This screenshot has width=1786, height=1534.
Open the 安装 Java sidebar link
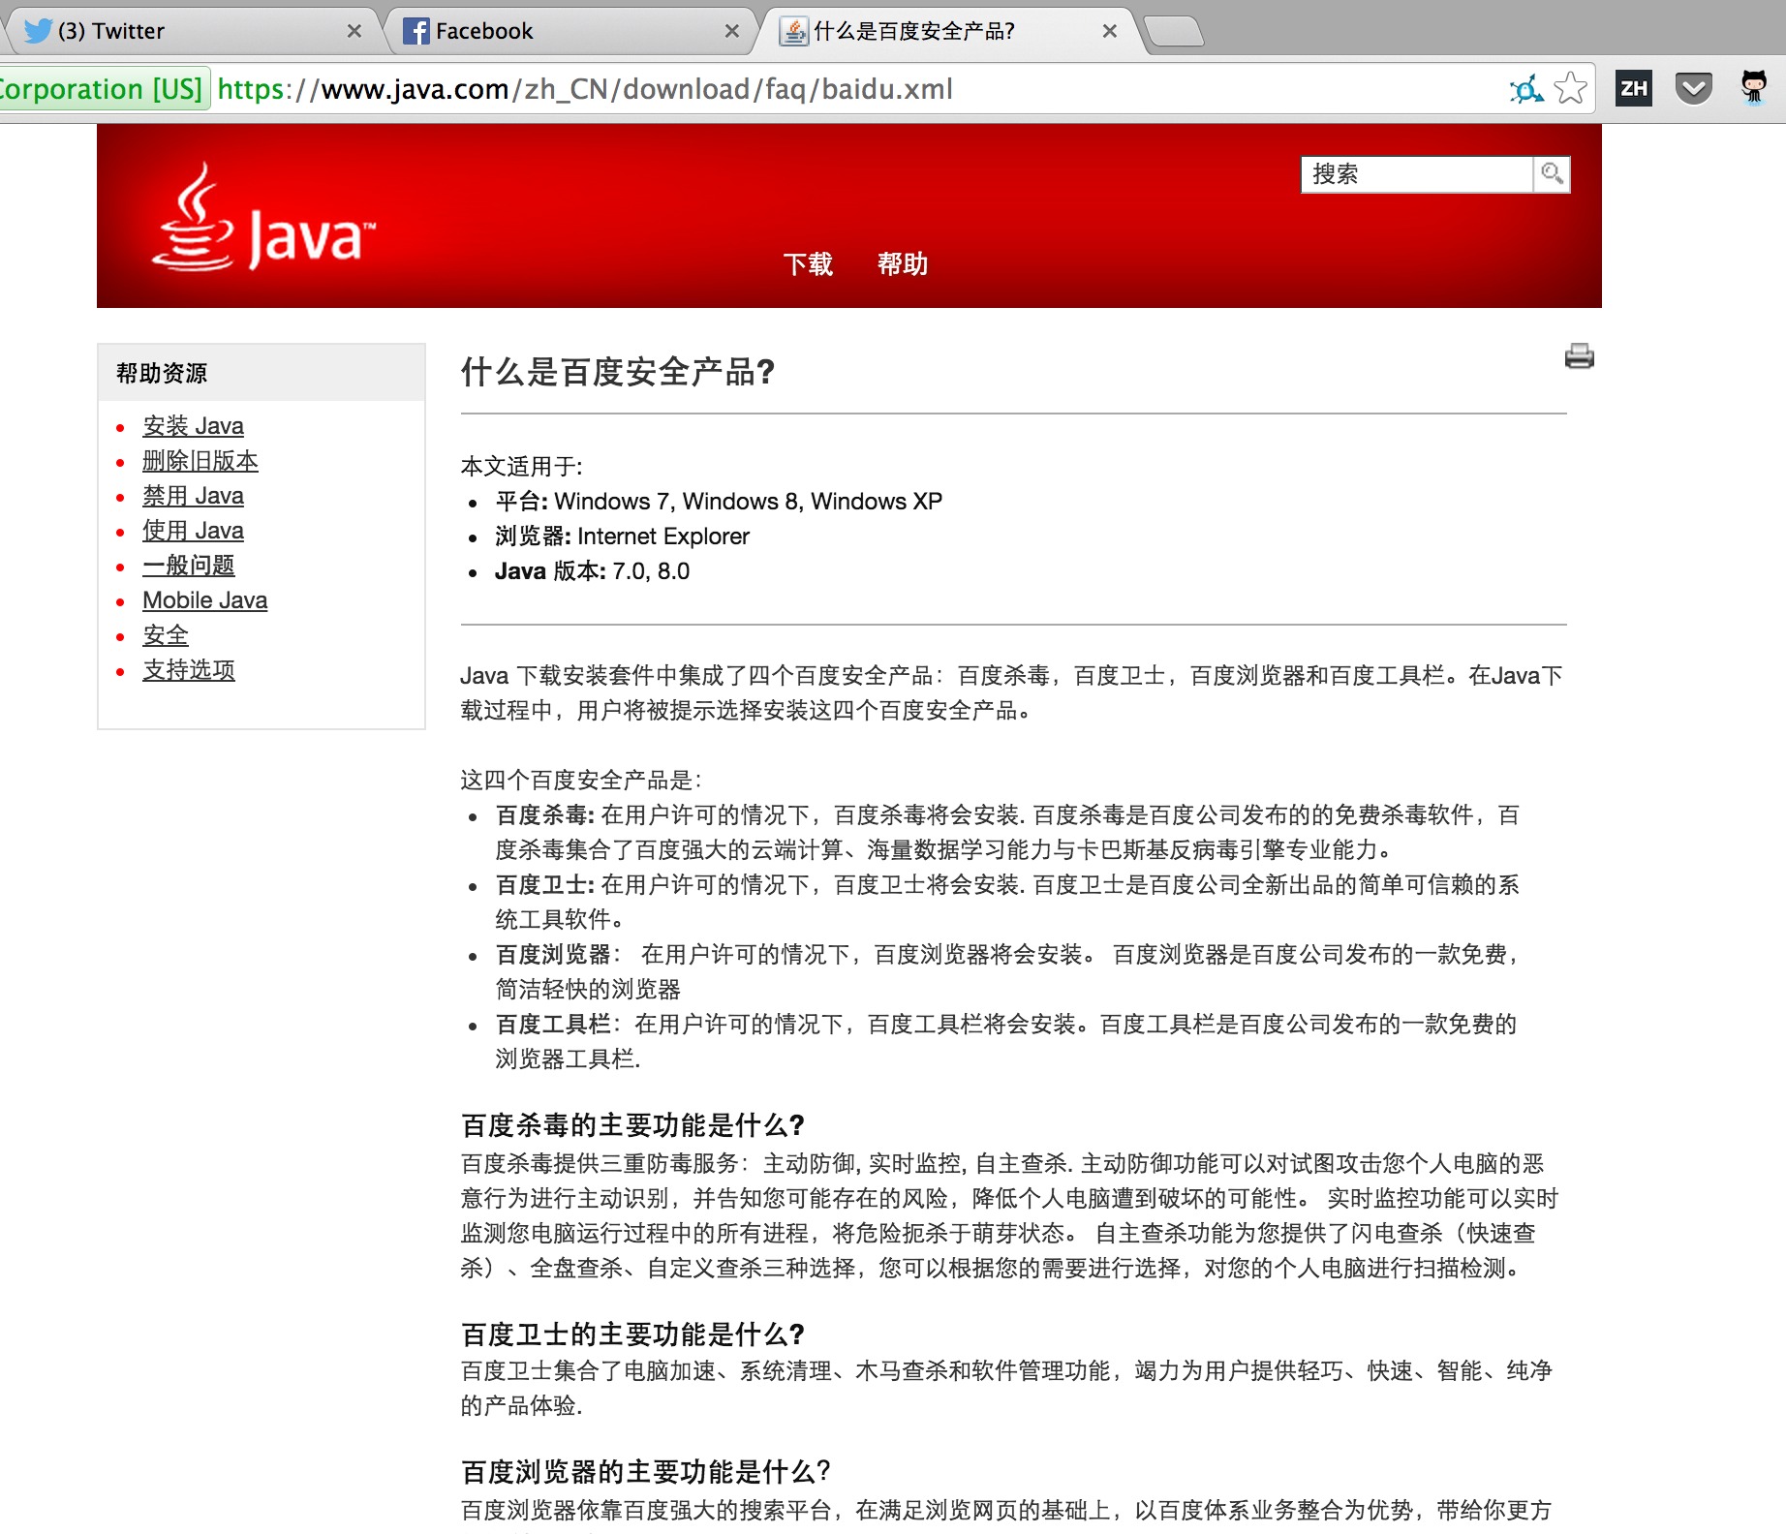click(x=193, y=426)
